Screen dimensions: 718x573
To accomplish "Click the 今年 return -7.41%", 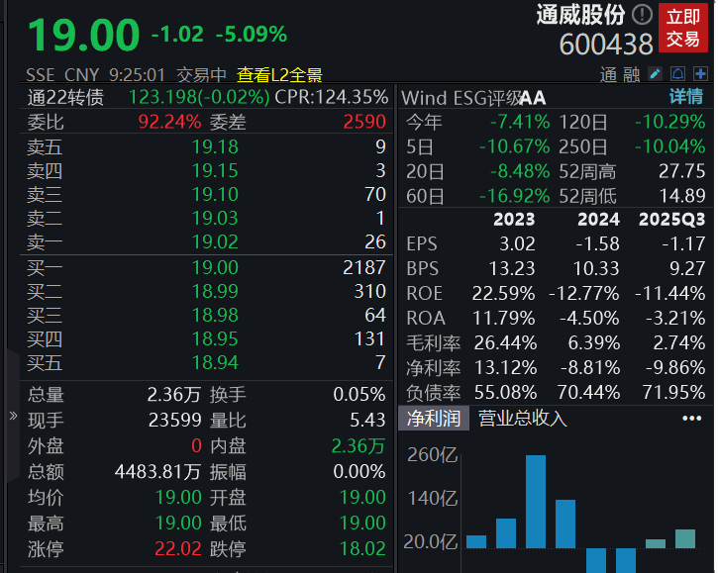I will tap(520, 122).
